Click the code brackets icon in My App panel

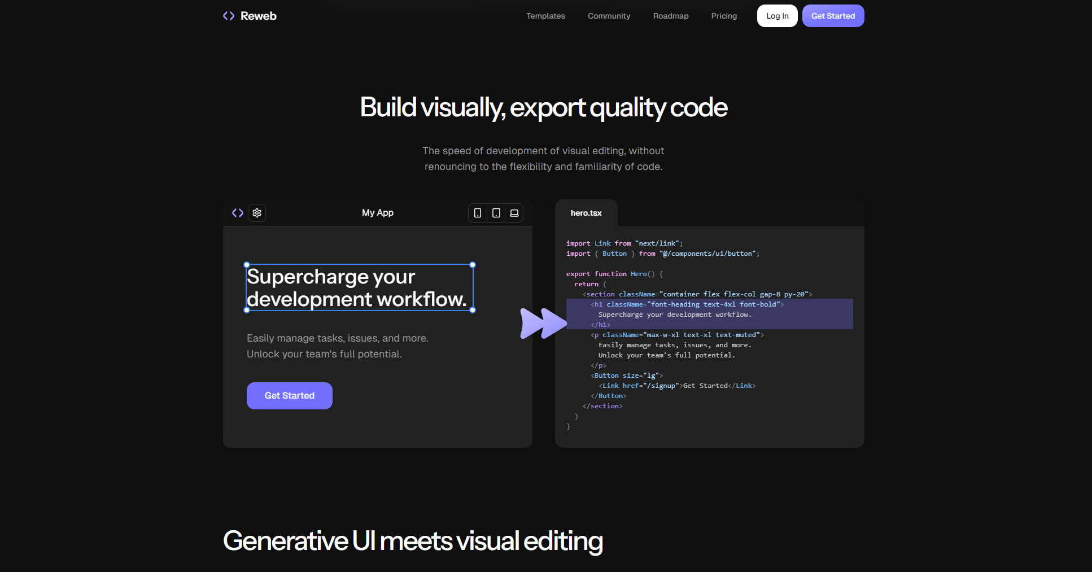[238, 213]
